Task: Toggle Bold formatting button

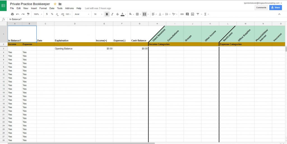Action: pos(107,14)
